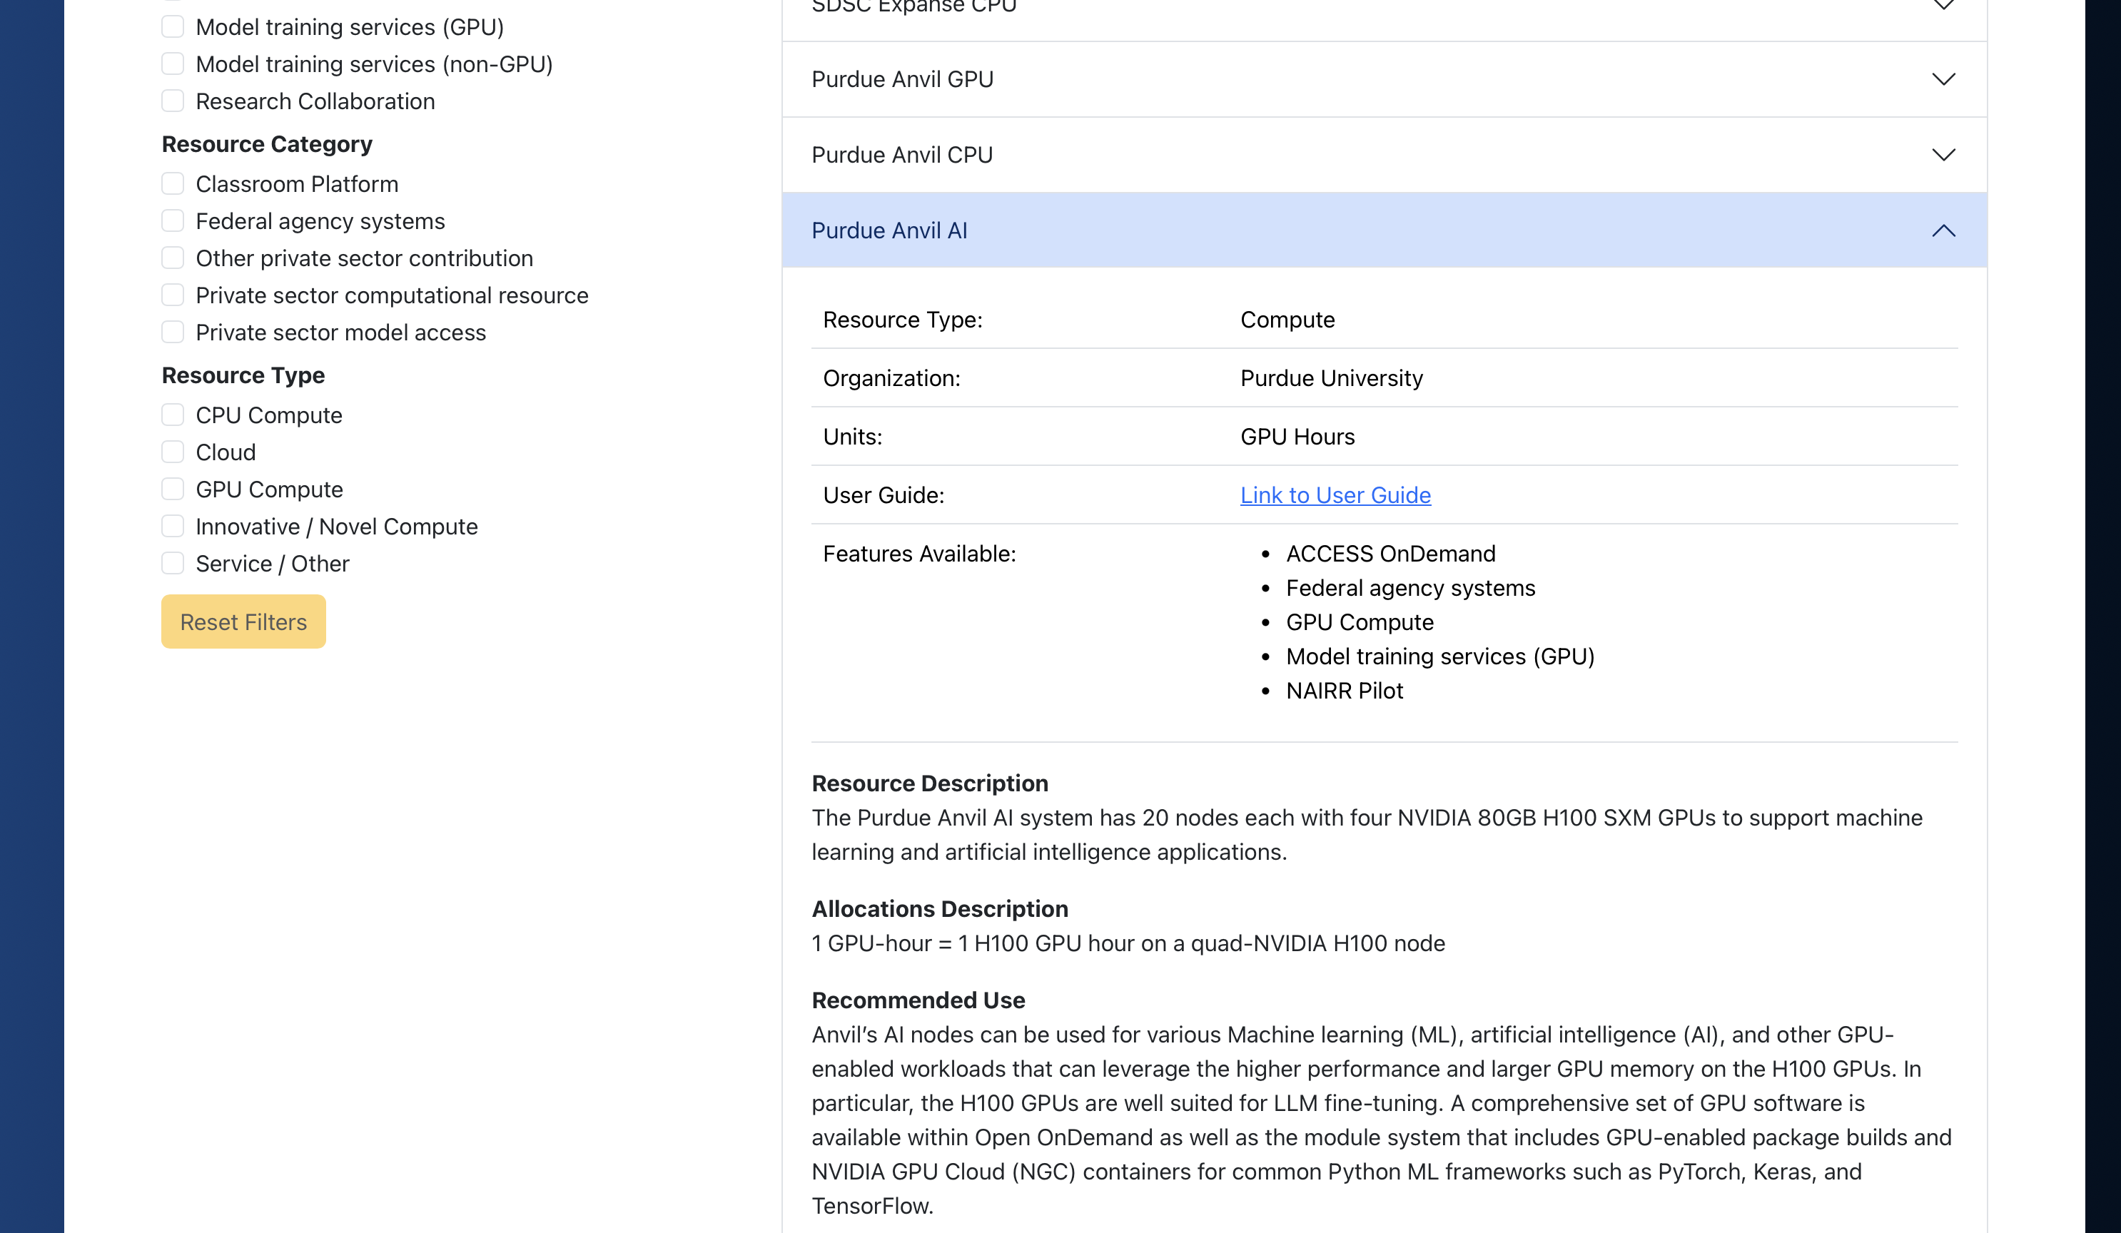The image size is (2121, 1233).
Task: Check the Cloud resource type
Action: 173,452
